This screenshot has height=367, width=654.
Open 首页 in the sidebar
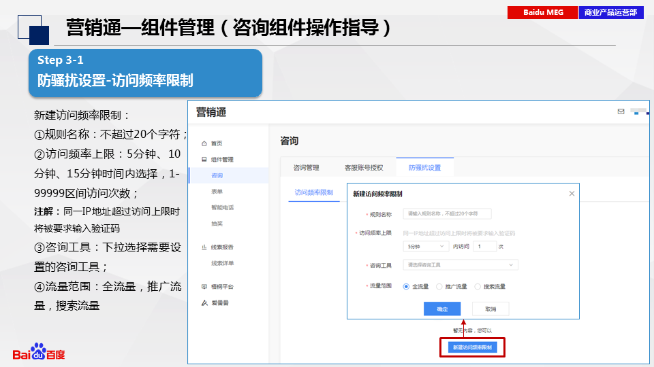(217, 143)
